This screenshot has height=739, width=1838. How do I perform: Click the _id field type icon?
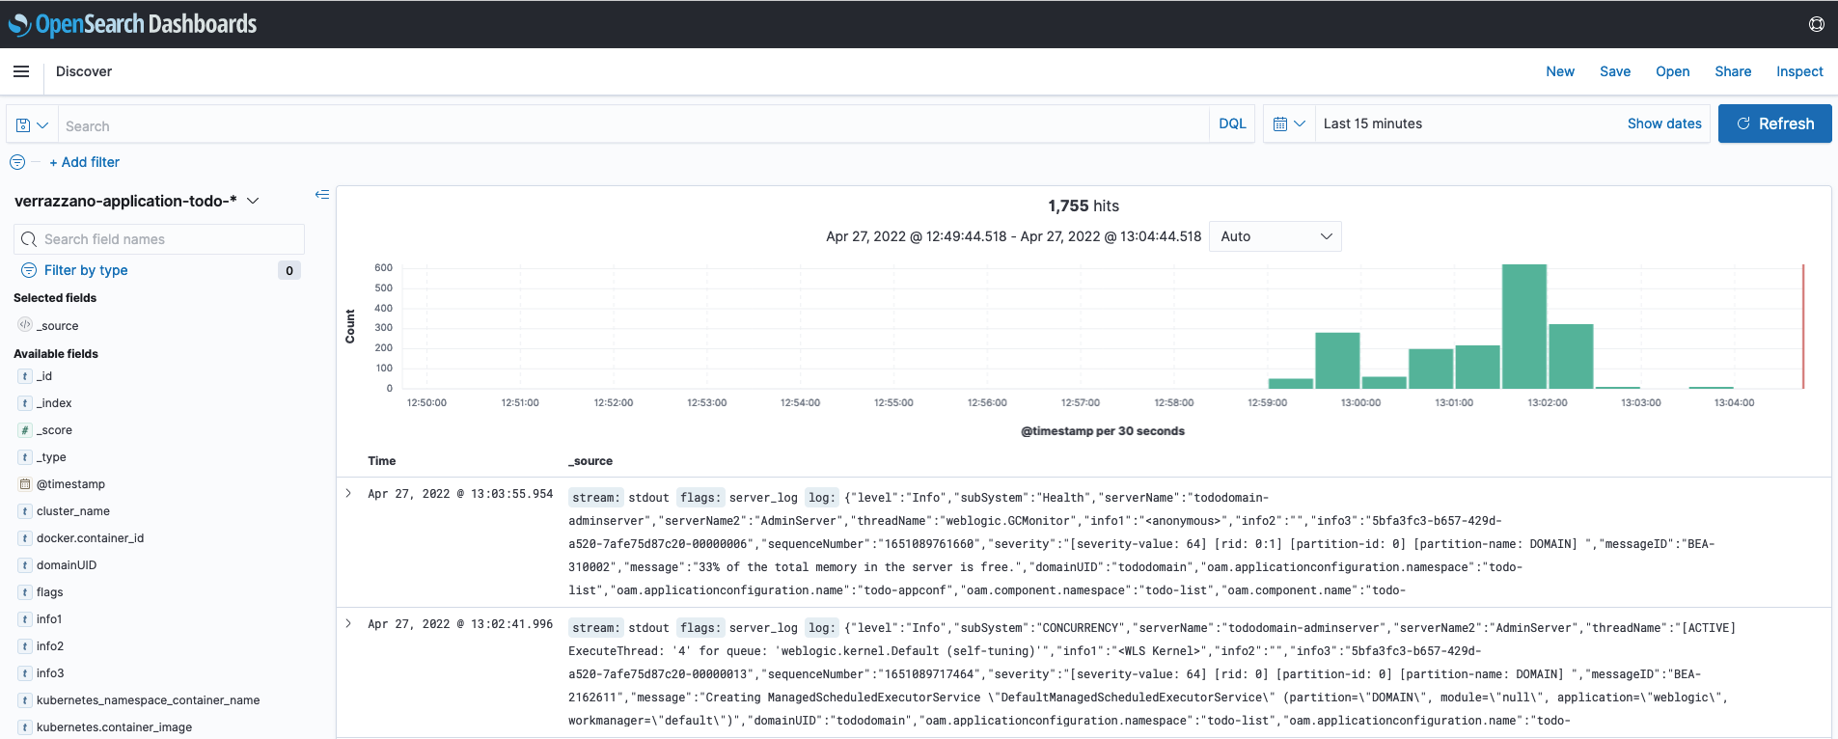click(x=25, y=376)
